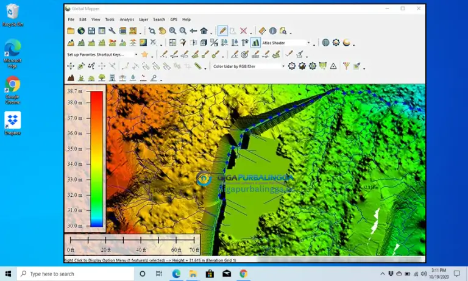
Task: Click the building classification icon
Action: [112, 78]
